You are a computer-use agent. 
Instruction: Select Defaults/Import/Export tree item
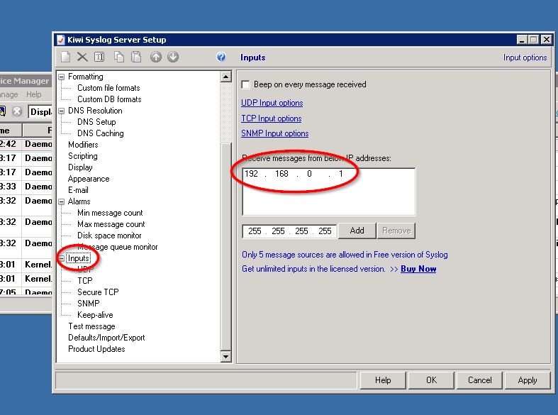[x=106, y=338]
